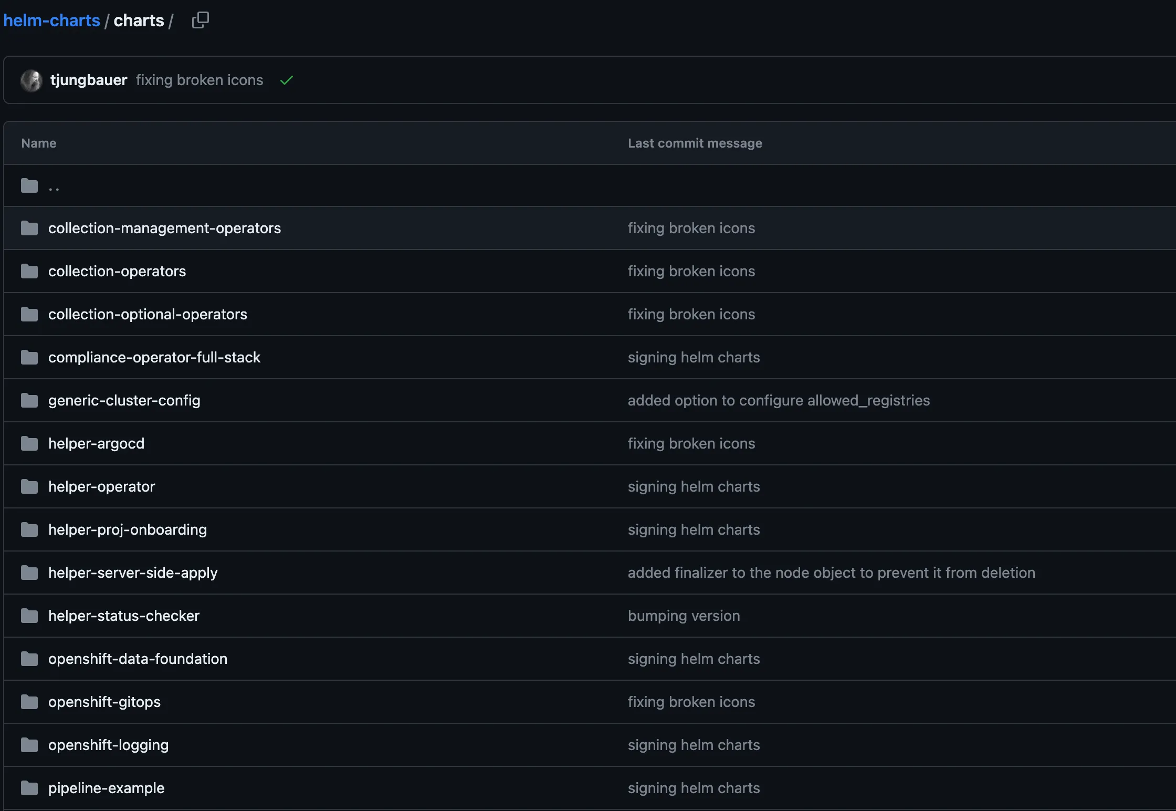Open the helper-status-checker directory
1176x811 pixels.
(x=123, y=616)
